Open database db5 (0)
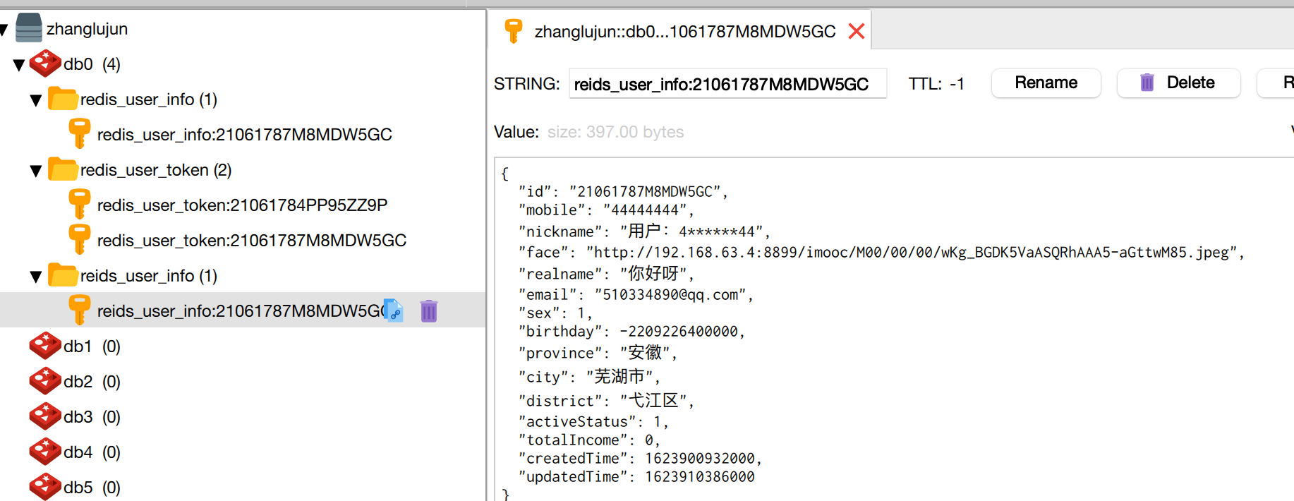Screen dimensions: 1294x501 [x=92, y=488]
